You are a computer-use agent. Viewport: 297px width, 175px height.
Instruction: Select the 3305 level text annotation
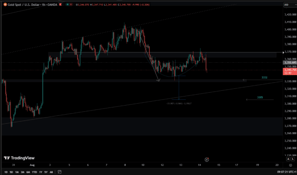tap(260, 97)
